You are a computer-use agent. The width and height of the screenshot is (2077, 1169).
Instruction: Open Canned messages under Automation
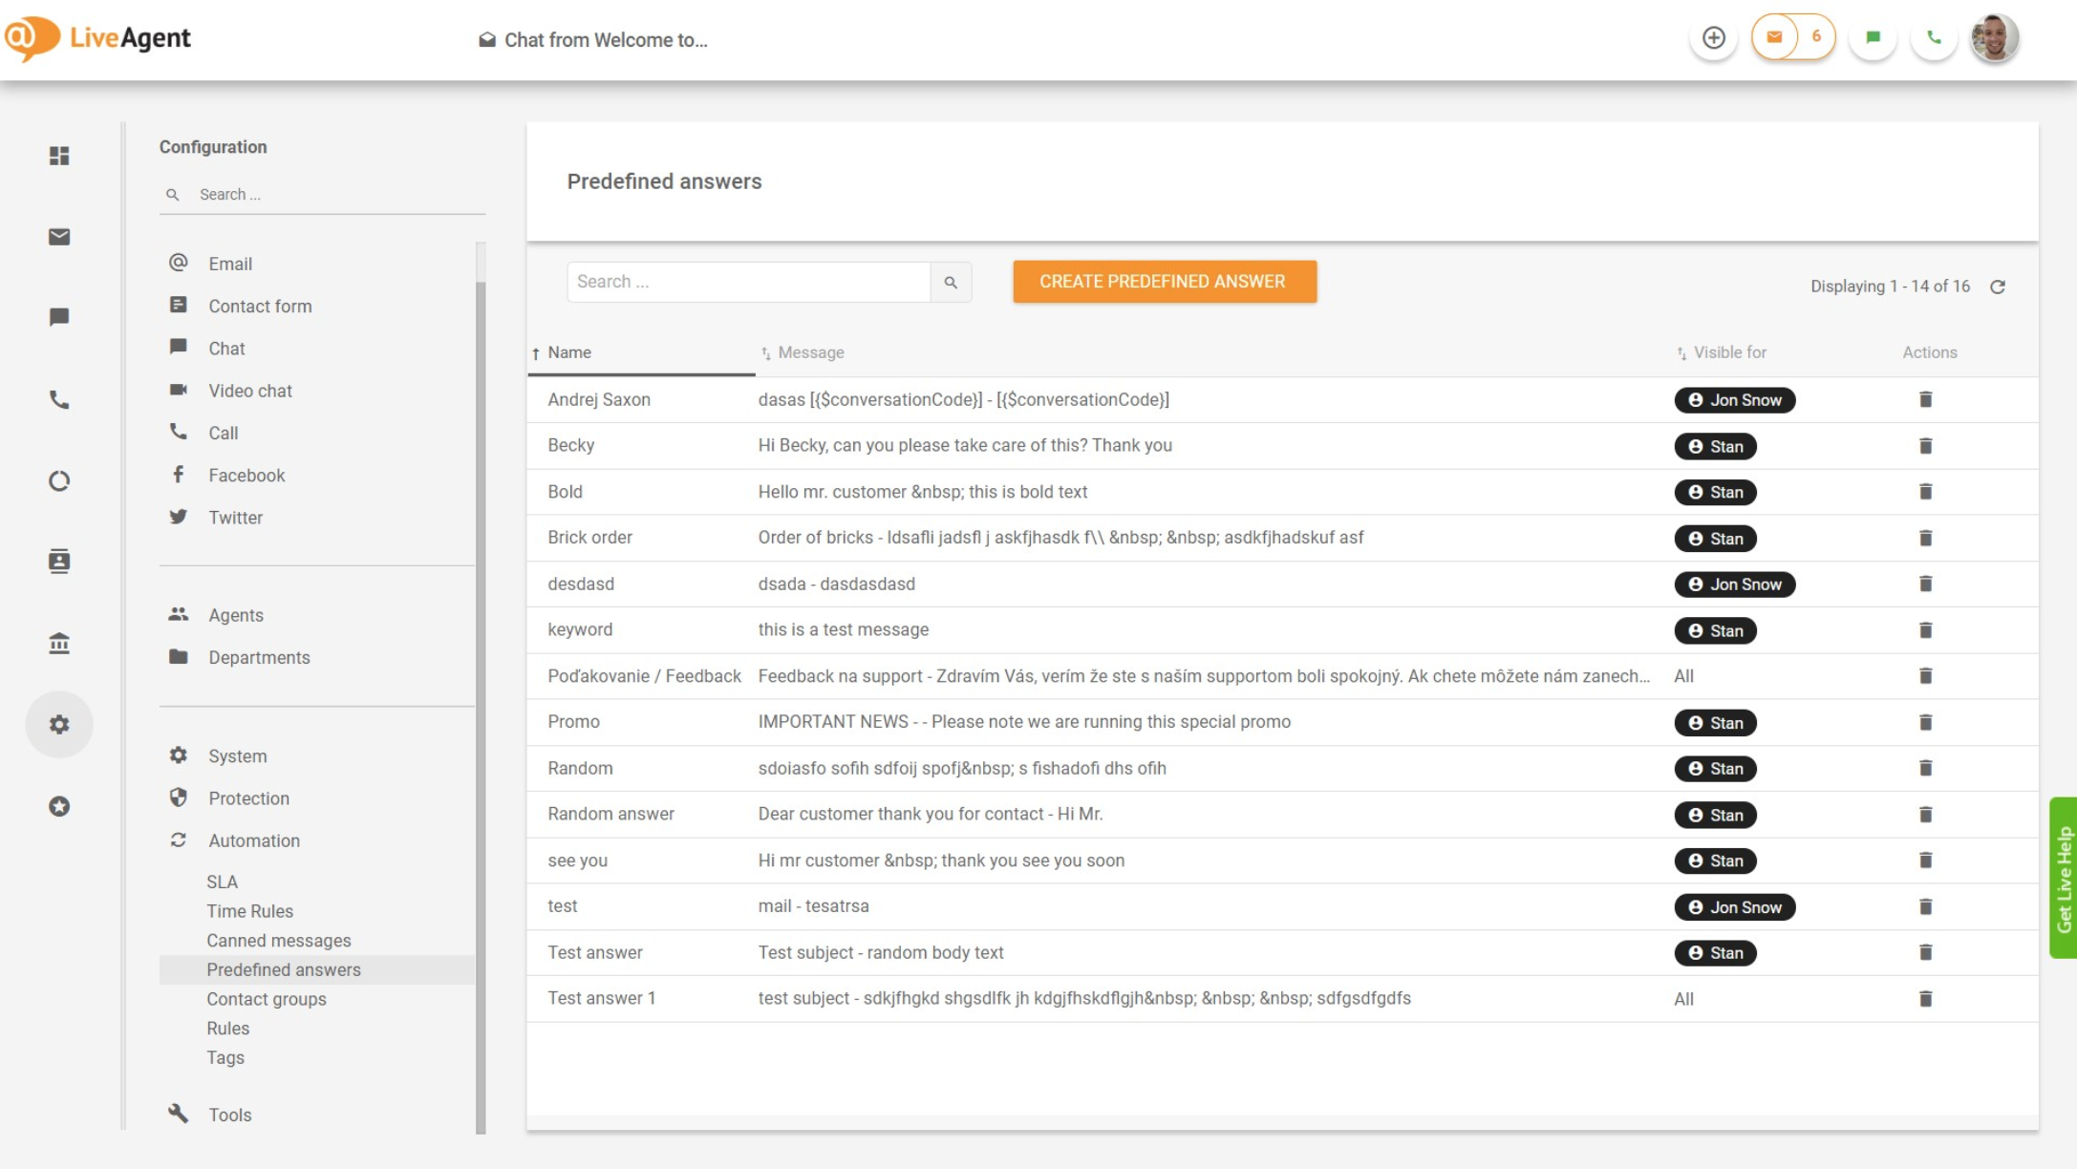tap(278, 940)
